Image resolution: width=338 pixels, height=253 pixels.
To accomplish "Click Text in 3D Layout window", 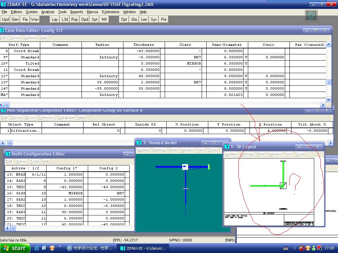I will [x=288, y=154].
